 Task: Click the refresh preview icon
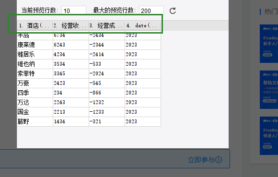[x=173, y=11]
